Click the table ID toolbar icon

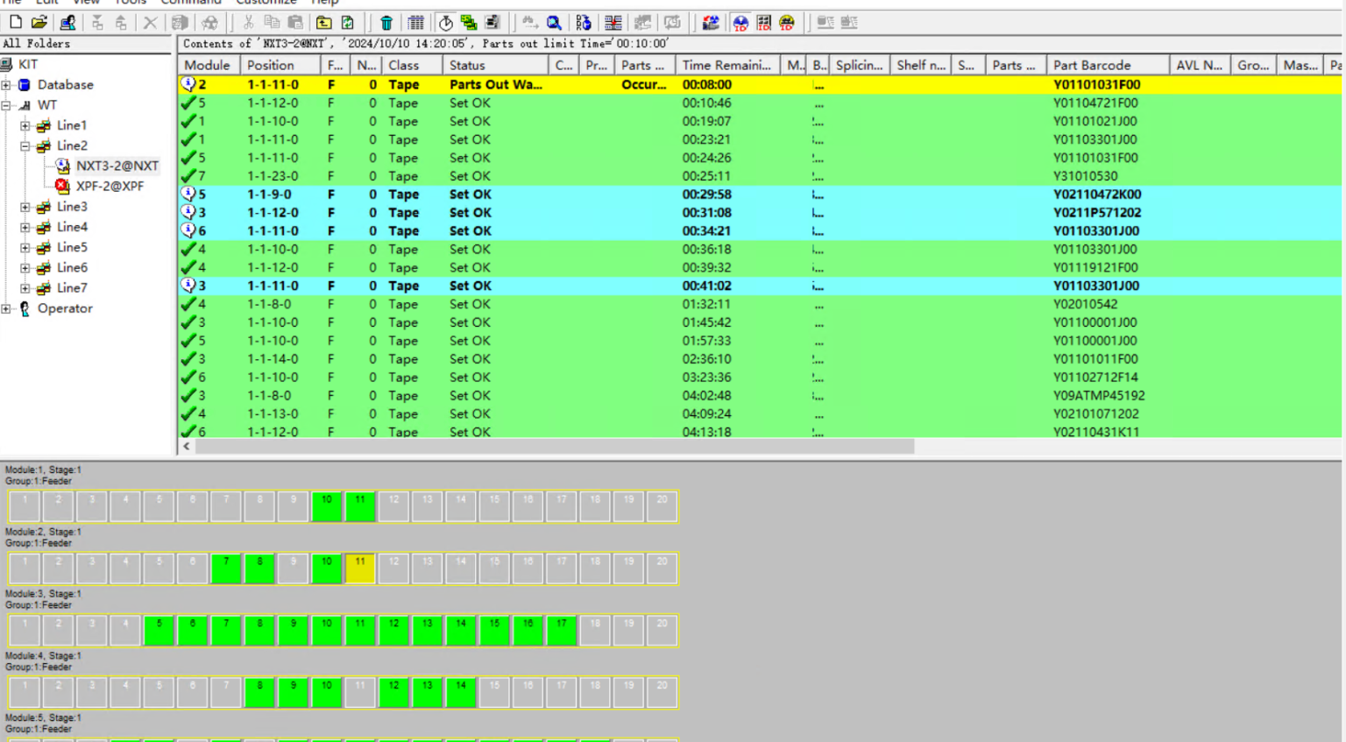coord(764,22)
